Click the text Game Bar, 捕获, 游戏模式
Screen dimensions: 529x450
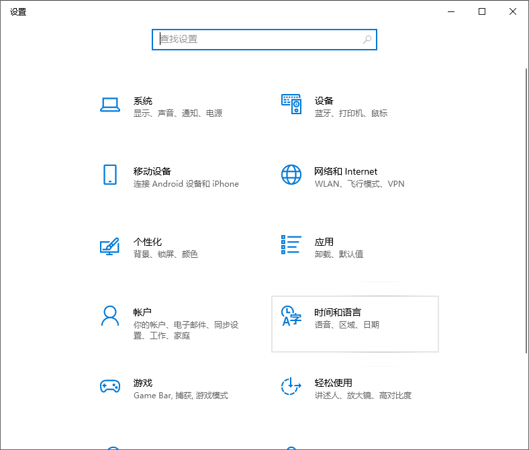181,396
